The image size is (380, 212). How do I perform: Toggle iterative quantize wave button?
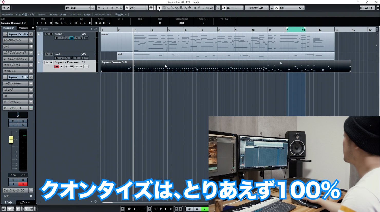277,8
